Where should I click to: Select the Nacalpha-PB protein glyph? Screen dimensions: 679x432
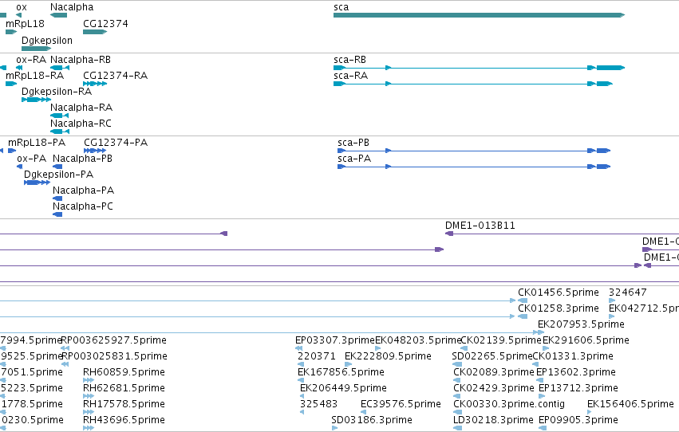[x=57, y=167]
